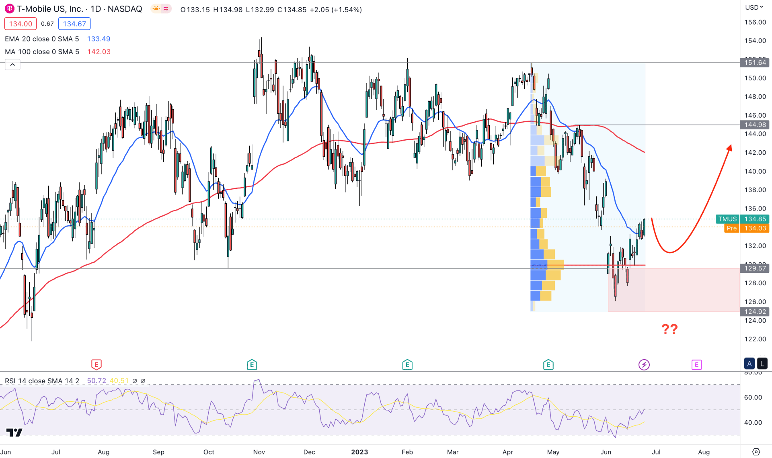Collapse the indicator legend with the chevron
The width and height of the screenshot is (772, 458).
coord(12,65)
